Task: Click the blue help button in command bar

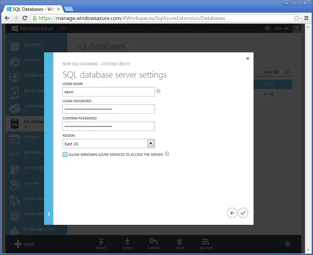Action: pyautogui.click(x=287, y=244)
